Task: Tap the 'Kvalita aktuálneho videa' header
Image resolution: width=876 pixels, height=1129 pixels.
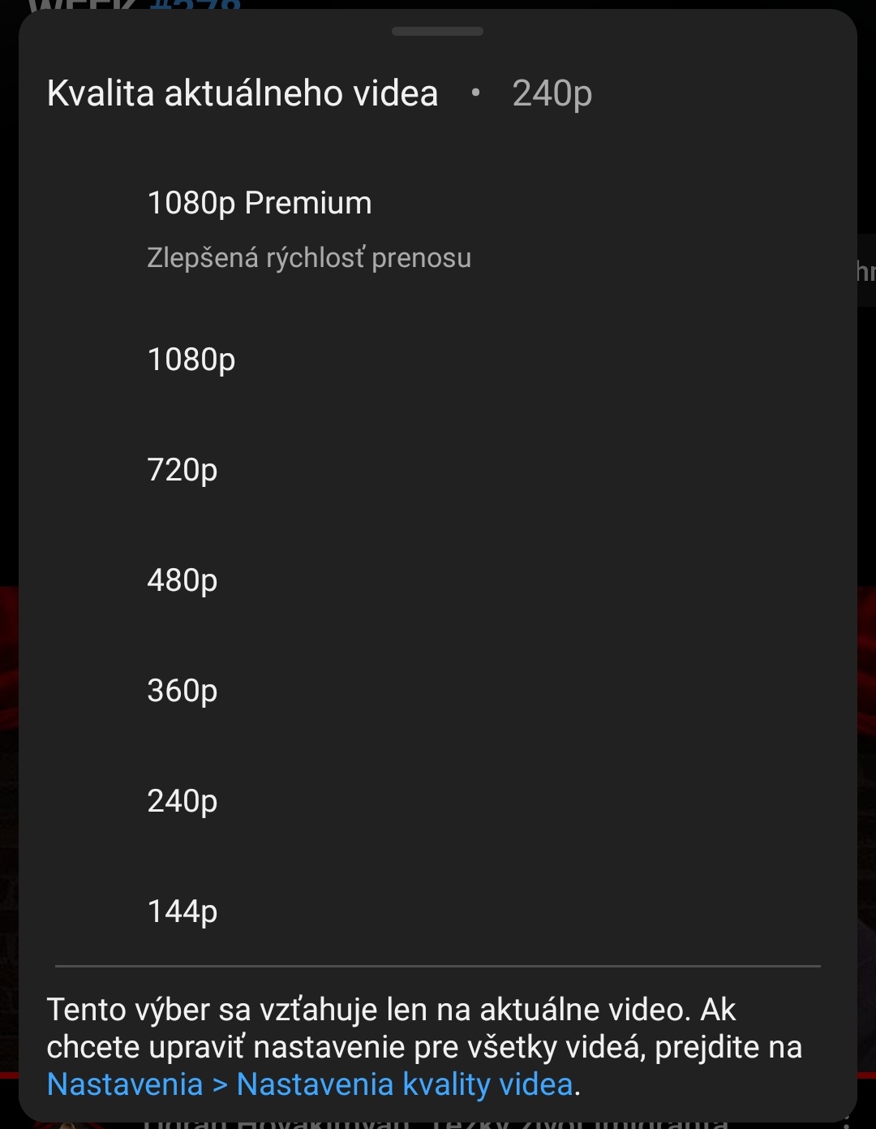Action: click(243, 93)
